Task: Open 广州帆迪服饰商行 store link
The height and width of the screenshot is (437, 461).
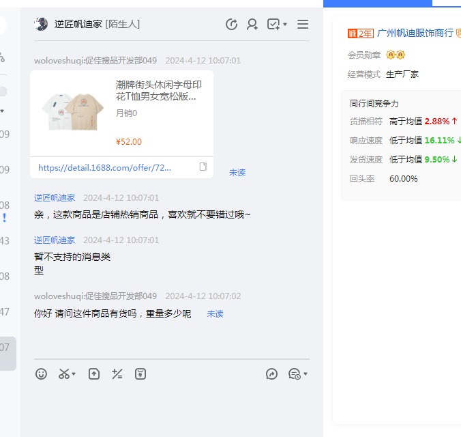Action: (x=415, y=33)
